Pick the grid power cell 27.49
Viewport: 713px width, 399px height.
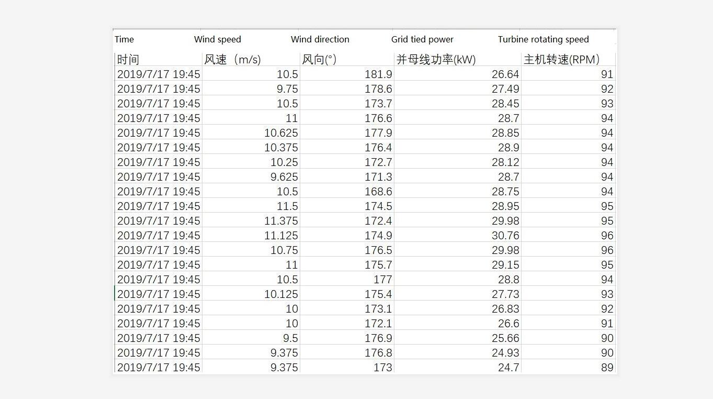[457, 89]
